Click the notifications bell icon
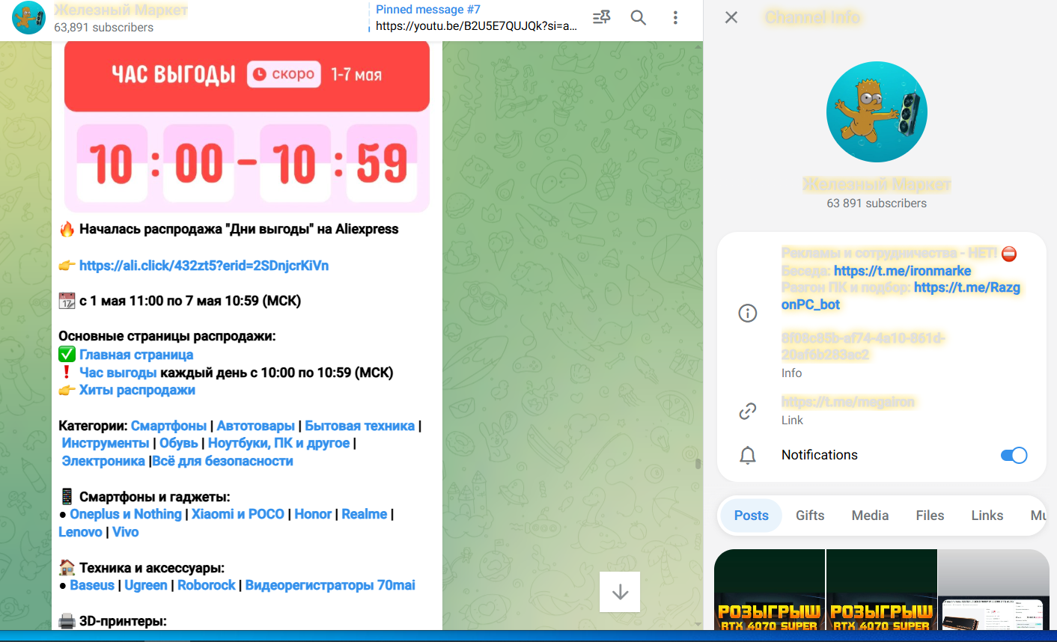 pyautogui.click(x=748, y=455)
